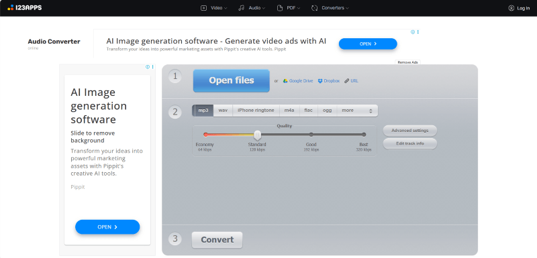Select the iPhone ringtone format tab
This screenshot has width=537, height=258.
coord(256,111)
